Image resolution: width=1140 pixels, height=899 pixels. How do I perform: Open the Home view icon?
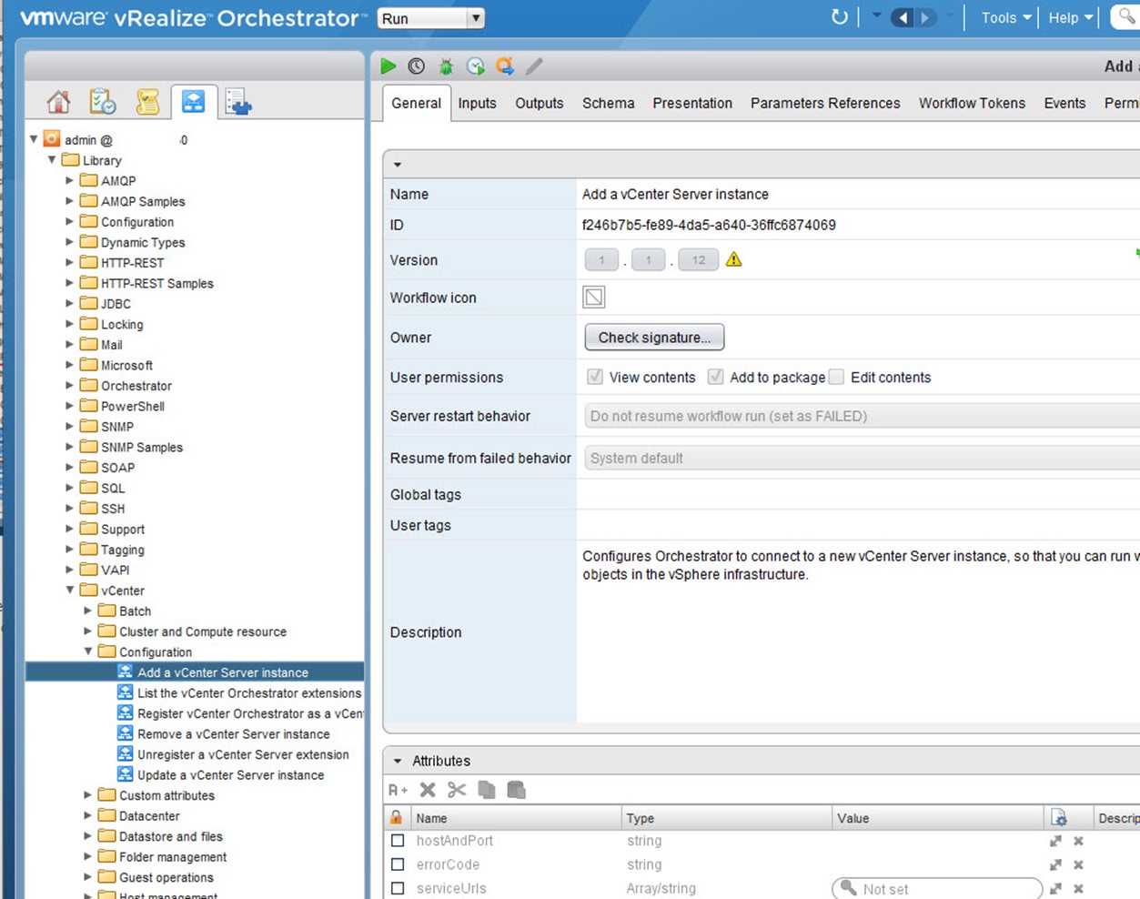click(x=58, y=102)
